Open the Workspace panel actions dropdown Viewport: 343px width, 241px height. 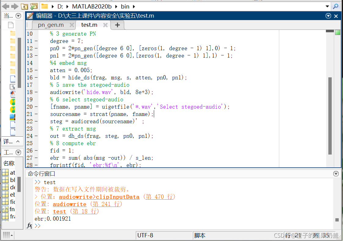point(18,152)
